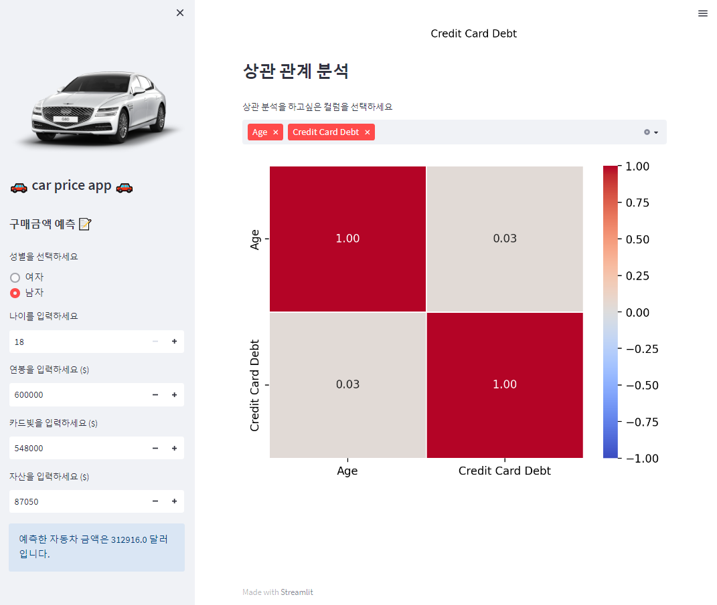This screenshot has height=605, width=717.
Task: Click the heatmap cell showing 0.03
Action: (504, 238)
